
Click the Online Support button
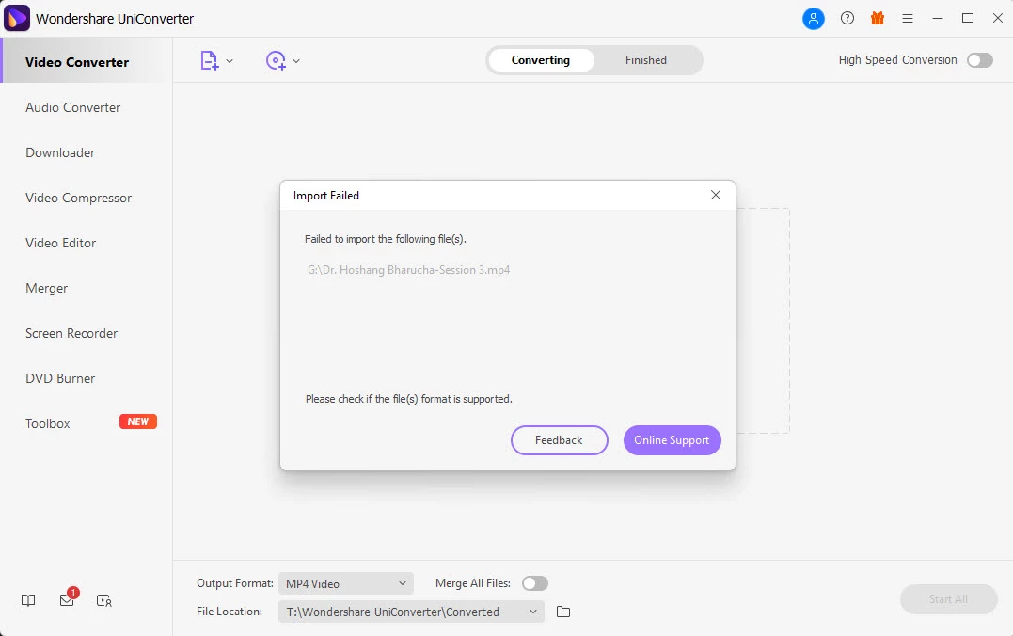tap(672, 440)
